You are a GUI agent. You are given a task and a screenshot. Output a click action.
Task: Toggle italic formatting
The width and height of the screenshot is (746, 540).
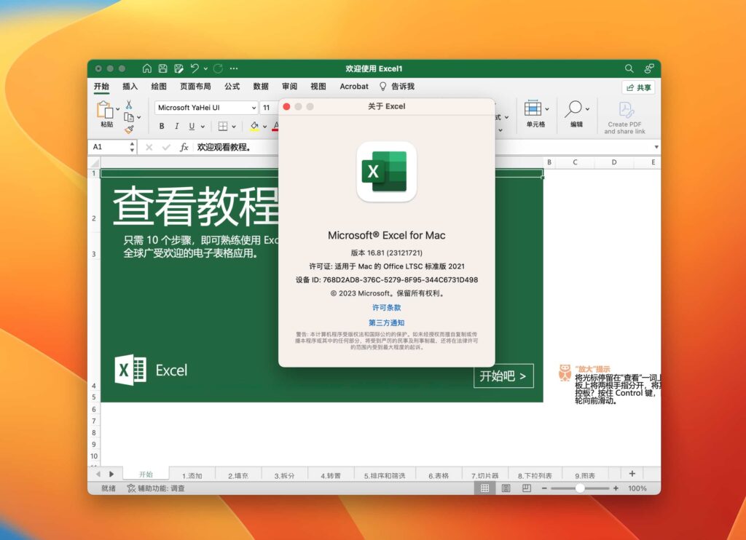(x=177, y=125)
